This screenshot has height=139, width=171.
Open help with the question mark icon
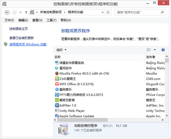pyautogui.click(x=163, y=50)
